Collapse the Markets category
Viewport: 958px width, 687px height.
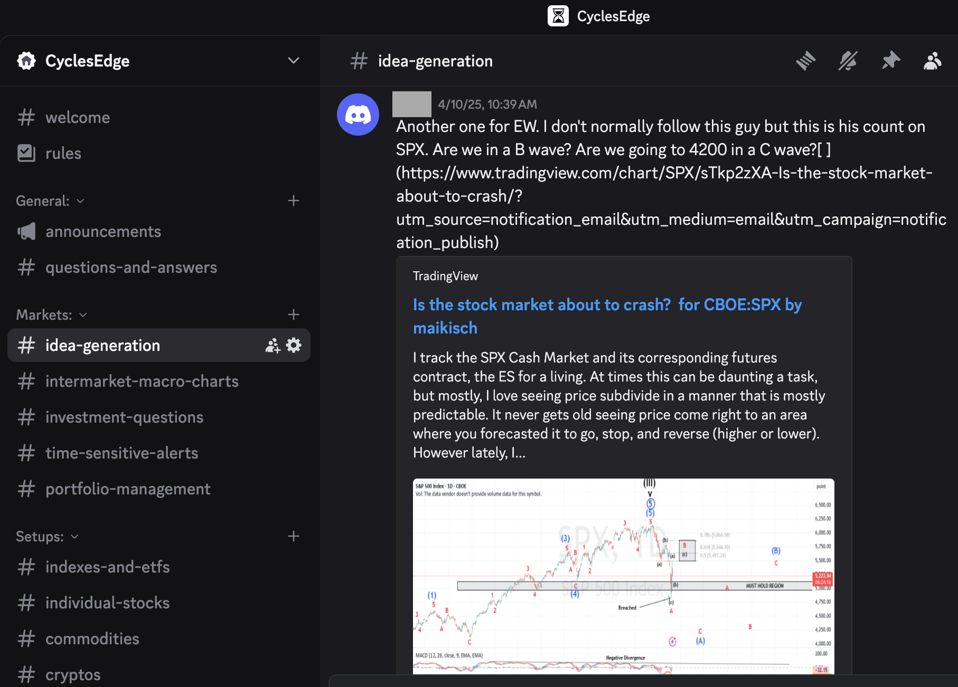pos(51,314)
